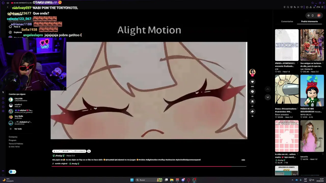326x183 pixels.
Task: Open the lawuerita pink dress video thumbnail
Action: (312, 136)
